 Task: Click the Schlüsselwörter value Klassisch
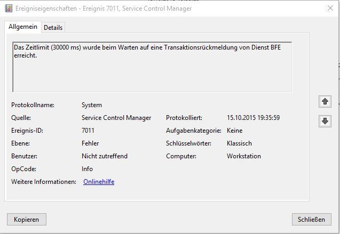coord(239,143)
